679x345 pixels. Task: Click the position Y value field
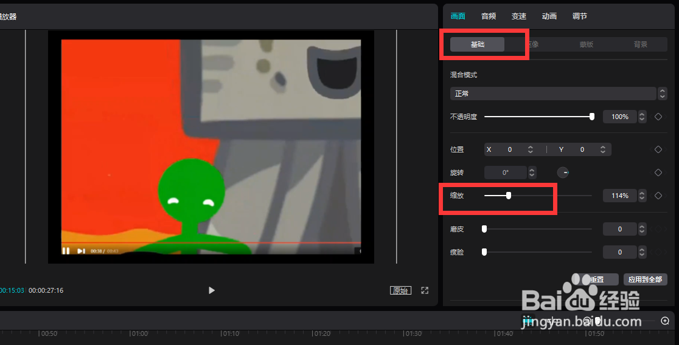click(582, 149)
